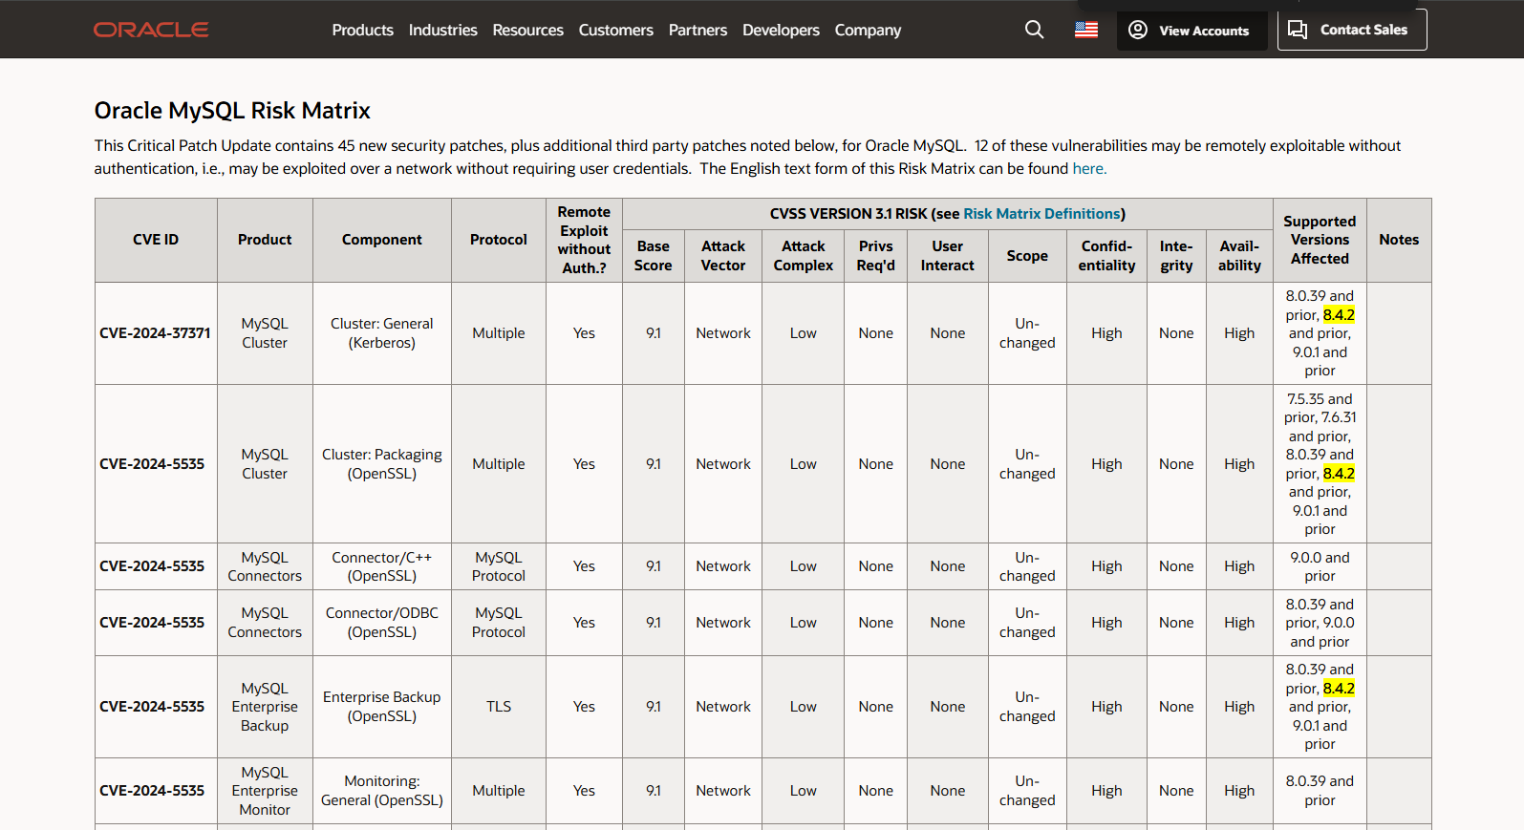1524x830 pixels.
Task: Click the 'Privs Req'd' column header
Action: click(875, 256)
